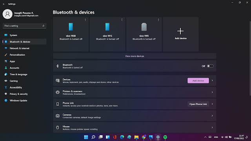
Task: Click Settings gear icon on taskbar
Action: (158, 137)
